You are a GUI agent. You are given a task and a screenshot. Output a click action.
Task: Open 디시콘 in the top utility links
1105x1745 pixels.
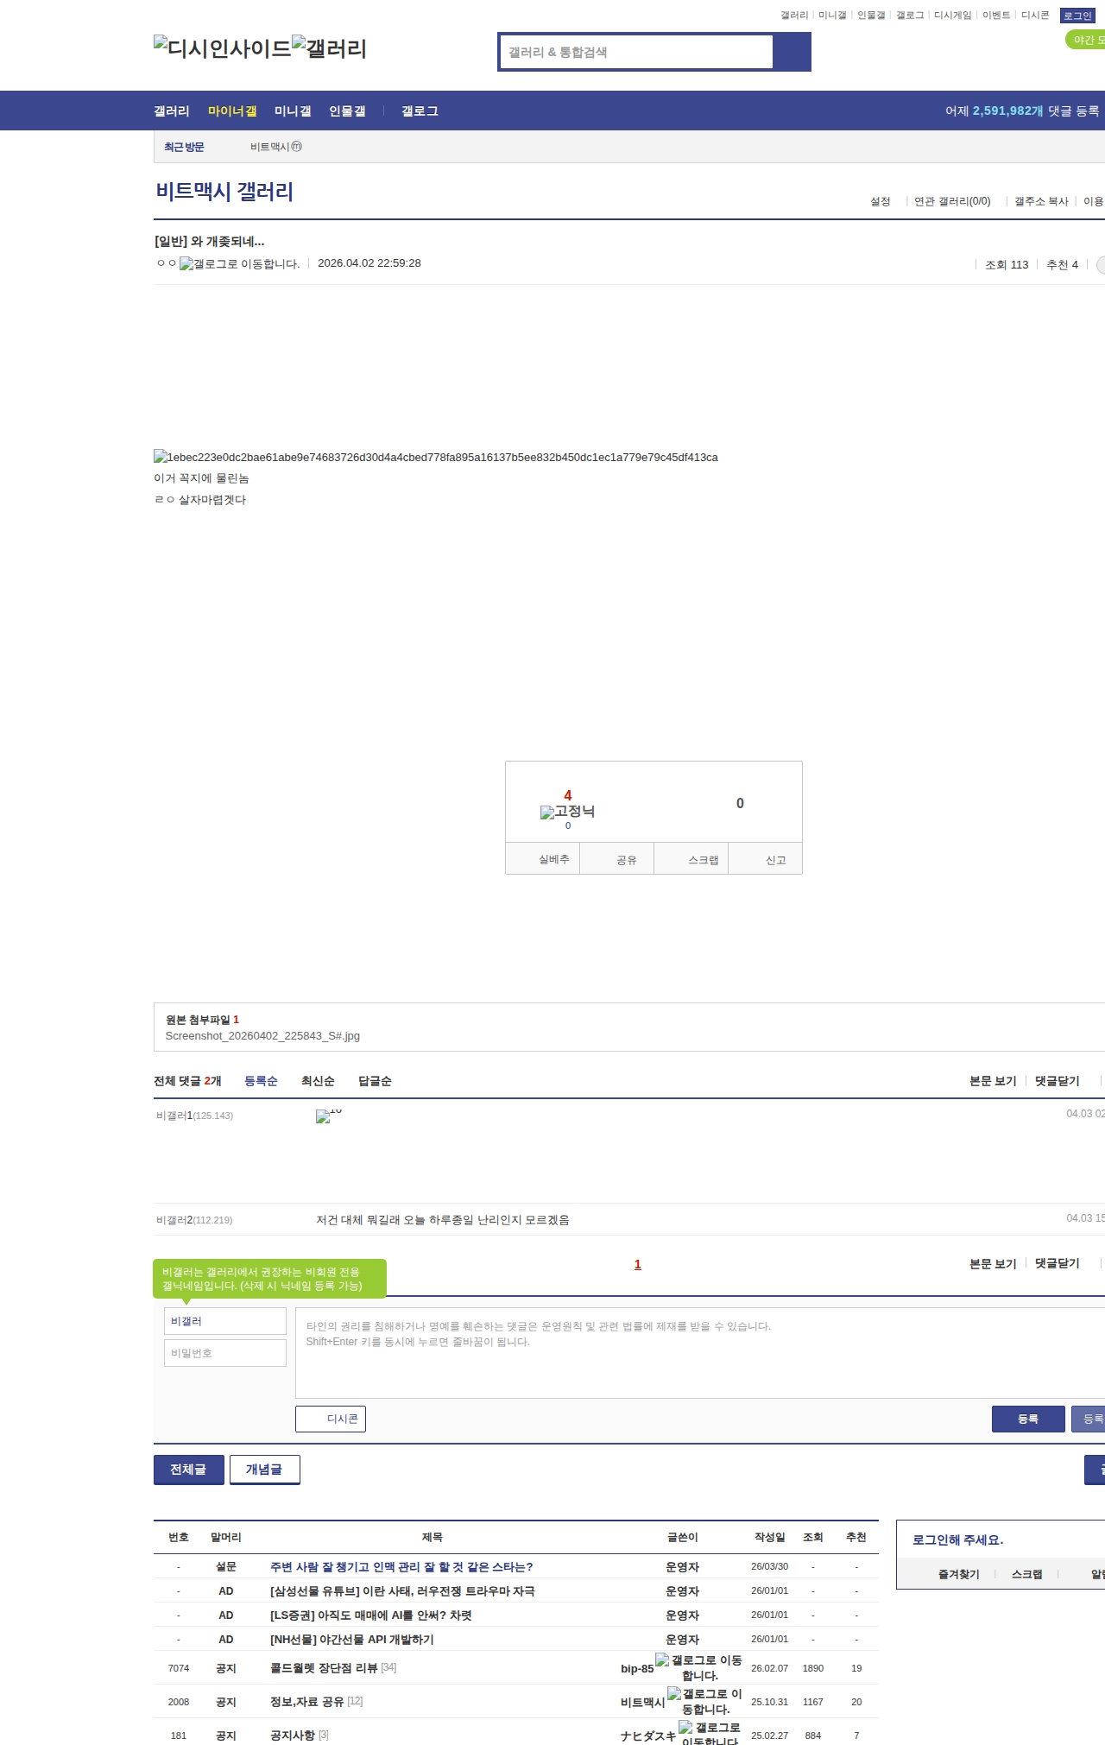1035,16
